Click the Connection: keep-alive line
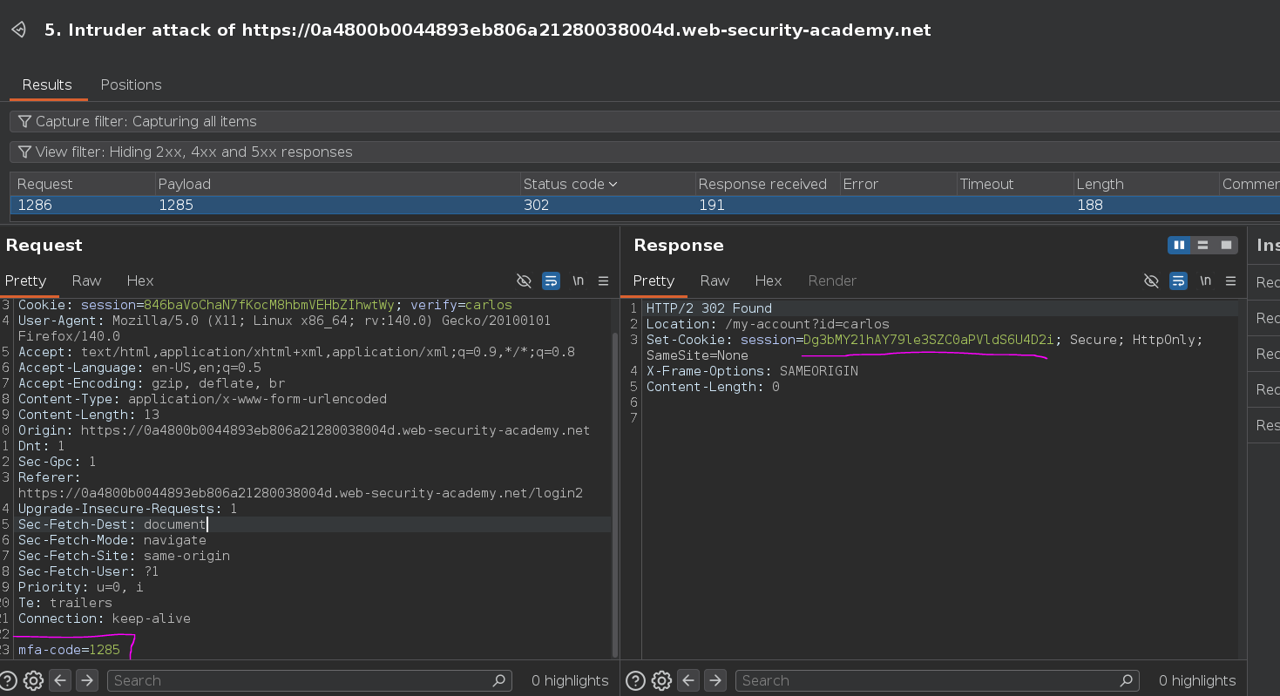Image resolution: width=1280 pixels, height=696 pixels. click(104, 618)
